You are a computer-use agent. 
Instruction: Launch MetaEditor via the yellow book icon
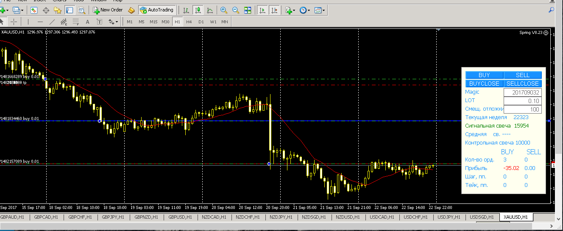[131, 10]
